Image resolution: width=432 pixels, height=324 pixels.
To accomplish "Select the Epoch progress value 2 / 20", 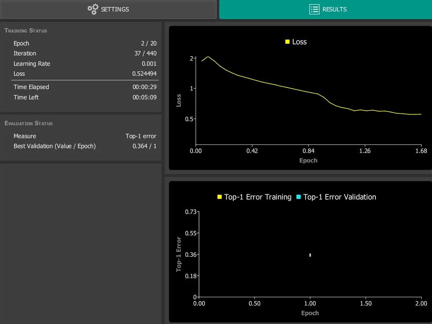I will click(148, 43).
